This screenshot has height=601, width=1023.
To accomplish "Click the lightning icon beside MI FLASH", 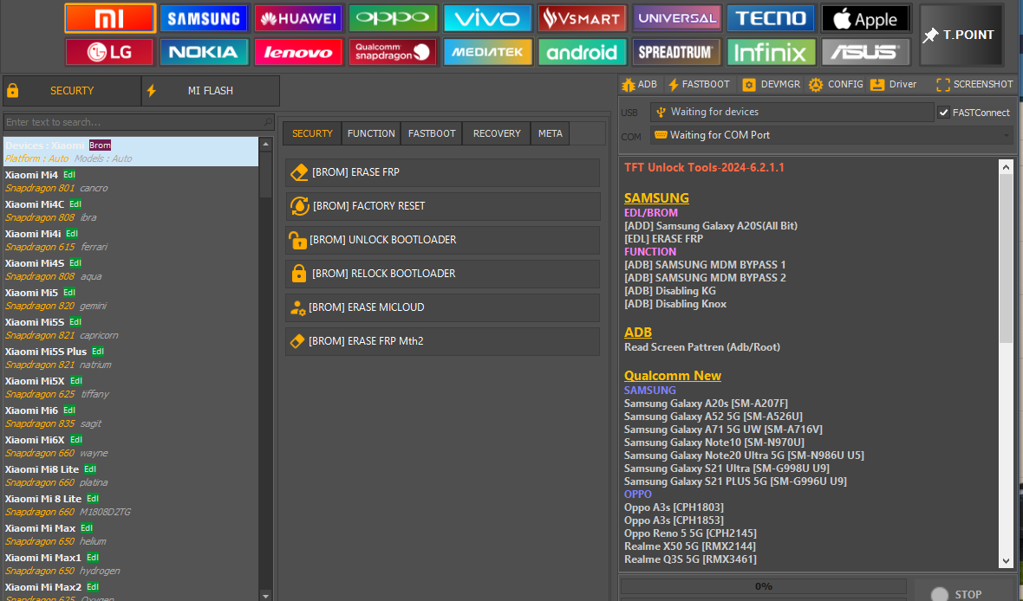I will tap(151, 90).
